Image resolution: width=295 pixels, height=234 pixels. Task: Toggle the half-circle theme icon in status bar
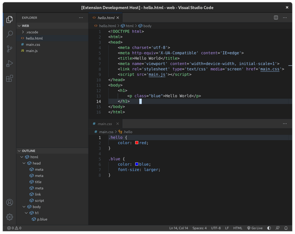pyautogui.click(x=269, y=228)
